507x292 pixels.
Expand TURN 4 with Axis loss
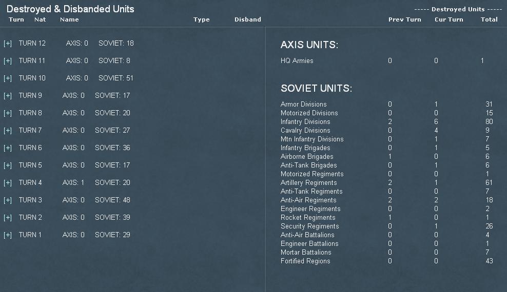pos(8,183)
